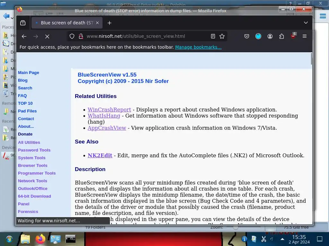329x246 pixels.
Task: Open the Browser Tools sidebar link
Action: [x=32, y=166]
